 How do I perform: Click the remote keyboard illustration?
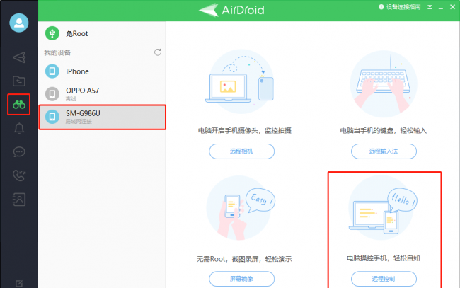coord(384,83)
